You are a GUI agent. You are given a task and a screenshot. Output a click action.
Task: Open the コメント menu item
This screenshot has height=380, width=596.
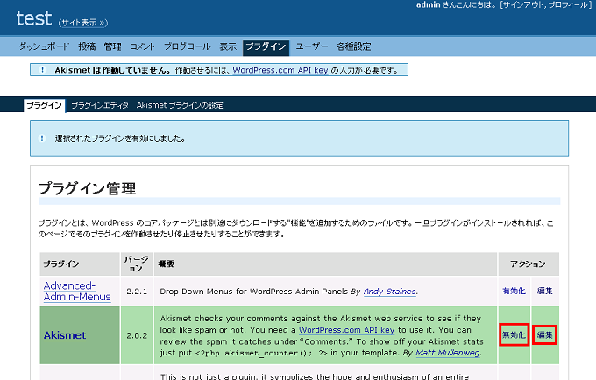(142, 46)
